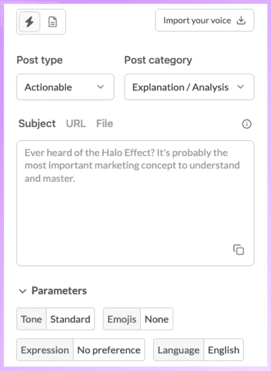The width and height of the screenshot is (271, 371).
Task: Select the Subject tab
Action: (37, 124)
